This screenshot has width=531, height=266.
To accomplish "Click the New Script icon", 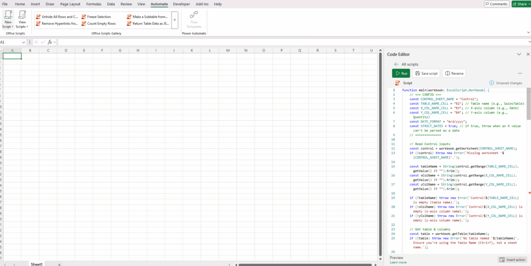I will [x=8, y=16].
